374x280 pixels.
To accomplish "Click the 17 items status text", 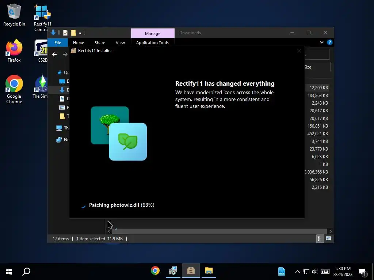I will (x=61, y=238).
